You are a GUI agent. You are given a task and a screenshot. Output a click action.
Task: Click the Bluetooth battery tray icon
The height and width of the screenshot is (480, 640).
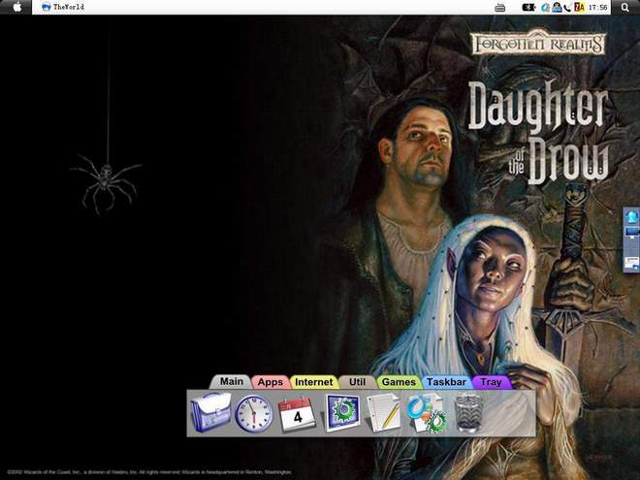(x=529, y=8)
